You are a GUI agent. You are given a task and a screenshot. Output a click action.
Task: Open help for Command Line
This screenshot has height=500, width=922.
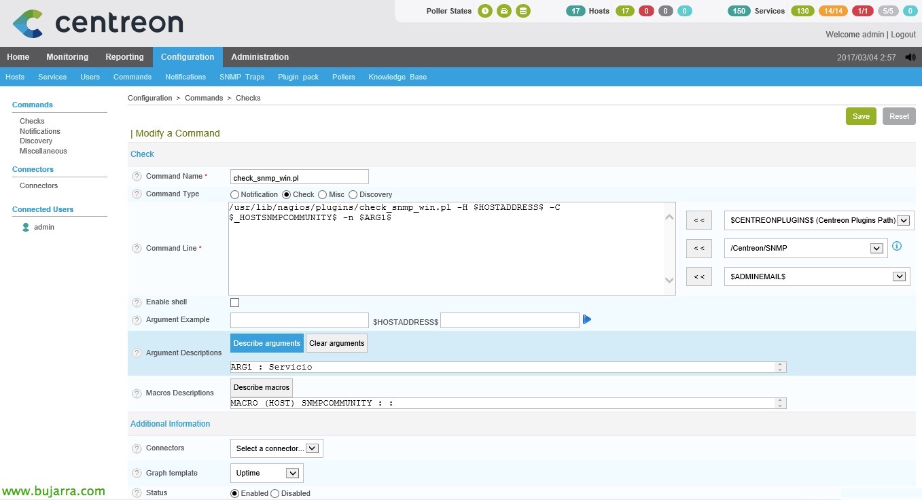(136, 249)
